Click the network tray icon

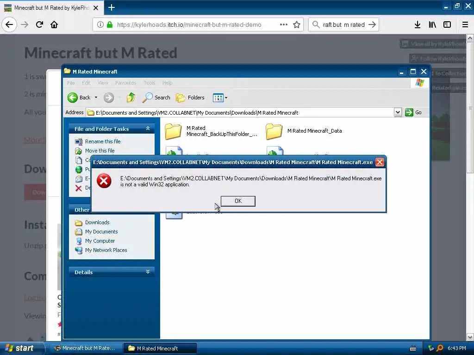(x=431, y=348)
